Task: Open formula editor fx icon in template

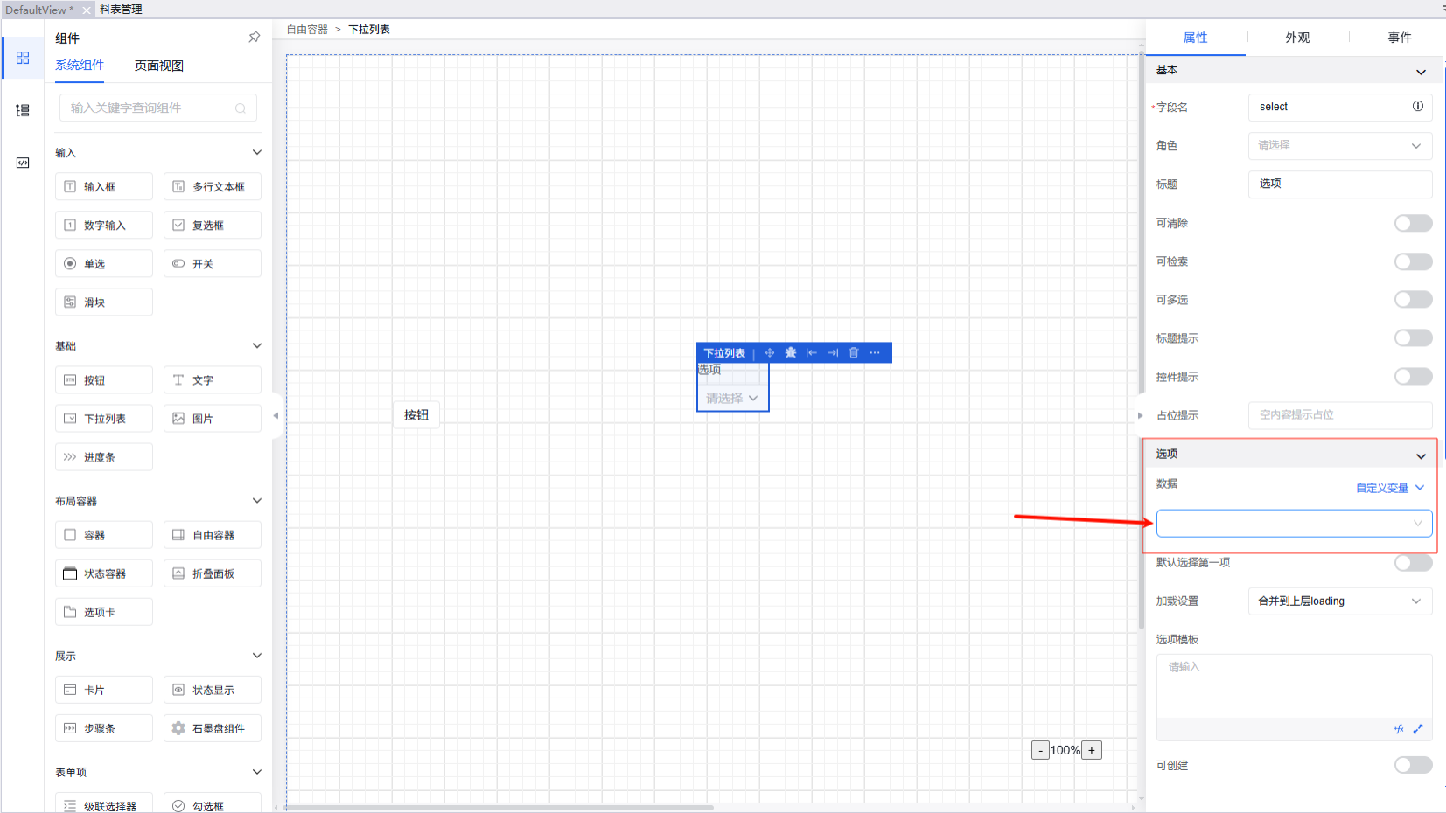Action: pyautogui.click(x=1399, y=729)
